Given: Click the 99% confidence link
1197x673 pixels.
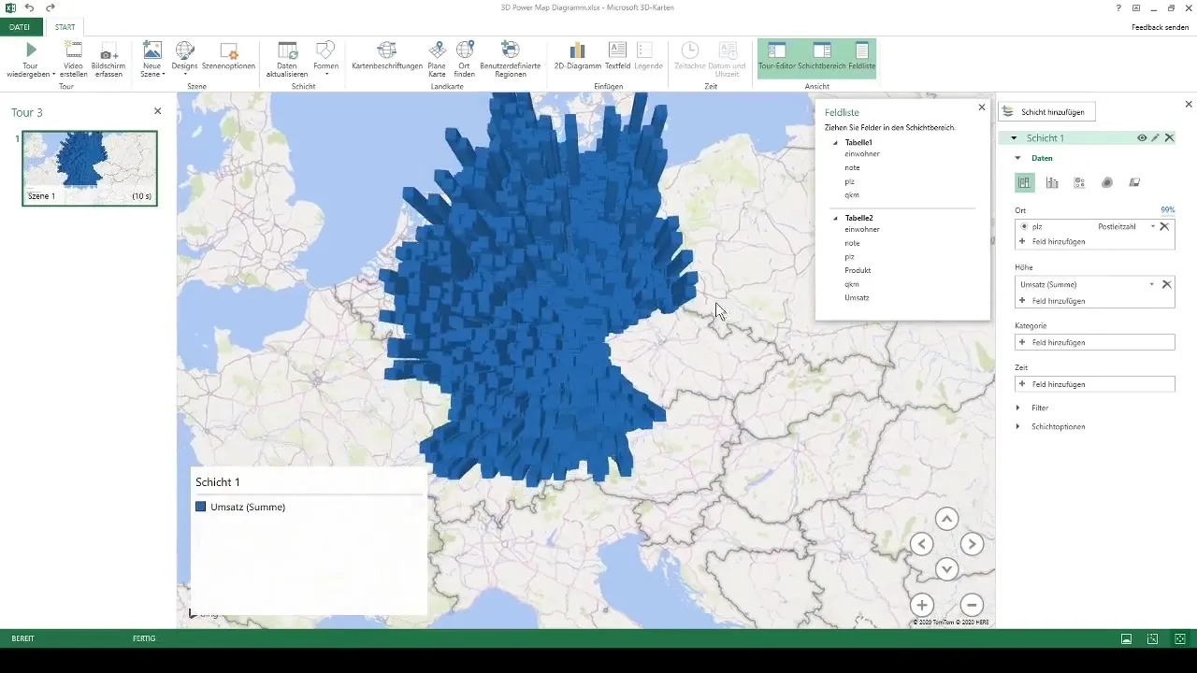Looking at the screenshot, I should tap(1167, 210).
